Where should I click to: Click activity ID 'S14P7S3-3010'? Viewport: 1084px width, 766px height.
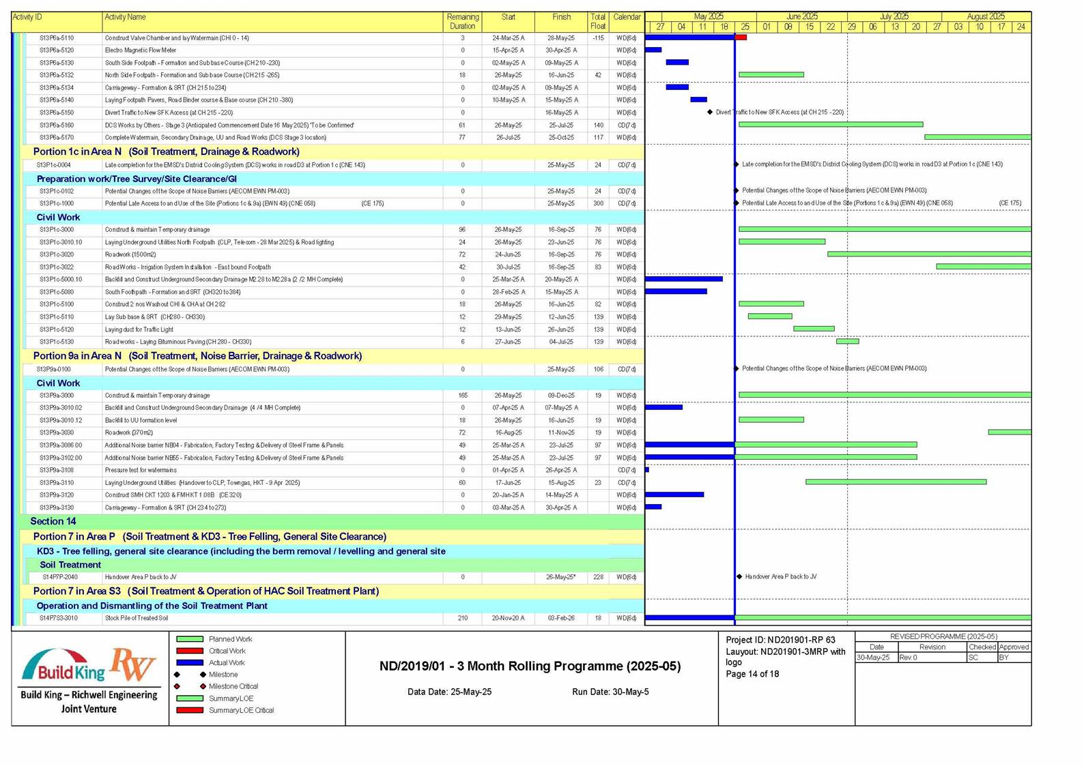(60, 619)
